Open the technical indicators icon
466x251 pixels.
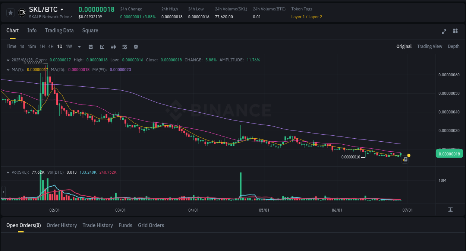tap(124, 46)
